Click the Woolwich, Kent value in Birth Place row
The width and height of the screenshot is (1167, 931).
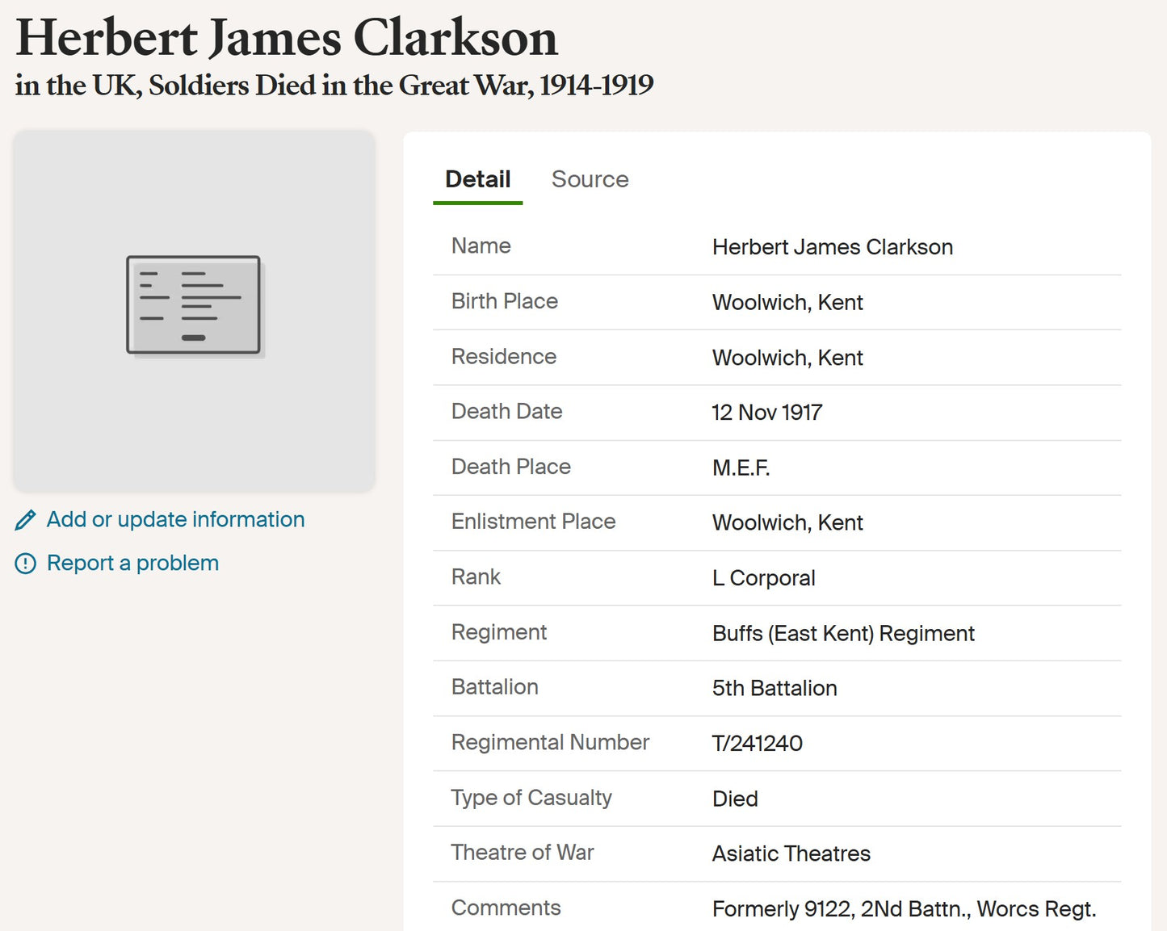(x=787, y=302)
